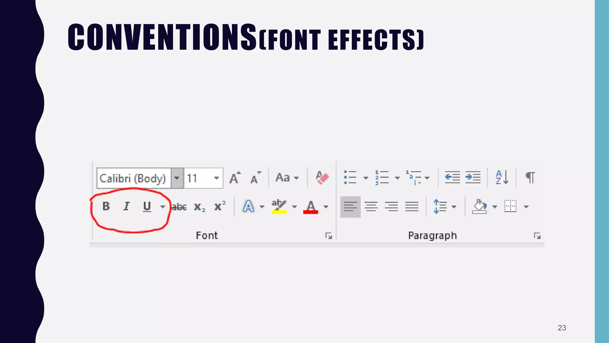Screen dimensions: 609x343
Task: Apply yellow text highlight color
Action: point(279,206)
